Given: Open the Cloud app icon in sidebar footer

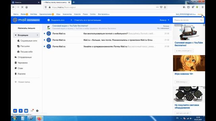Looking at the screenshot, I should (x=15, y=111).
